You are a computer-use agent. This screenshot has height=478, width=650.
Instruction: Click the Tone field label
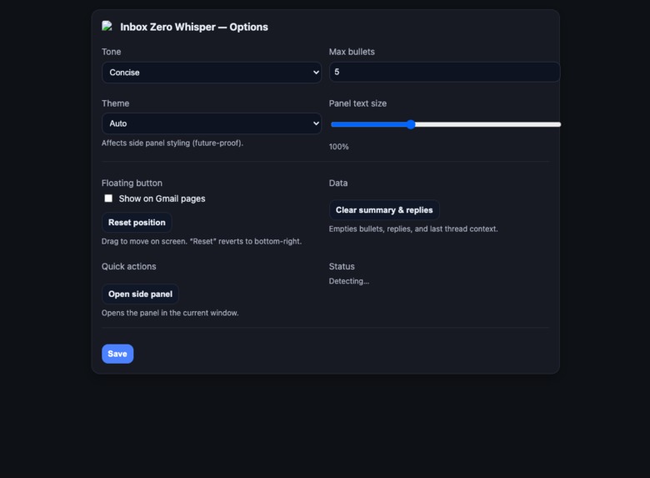point(111,52)
